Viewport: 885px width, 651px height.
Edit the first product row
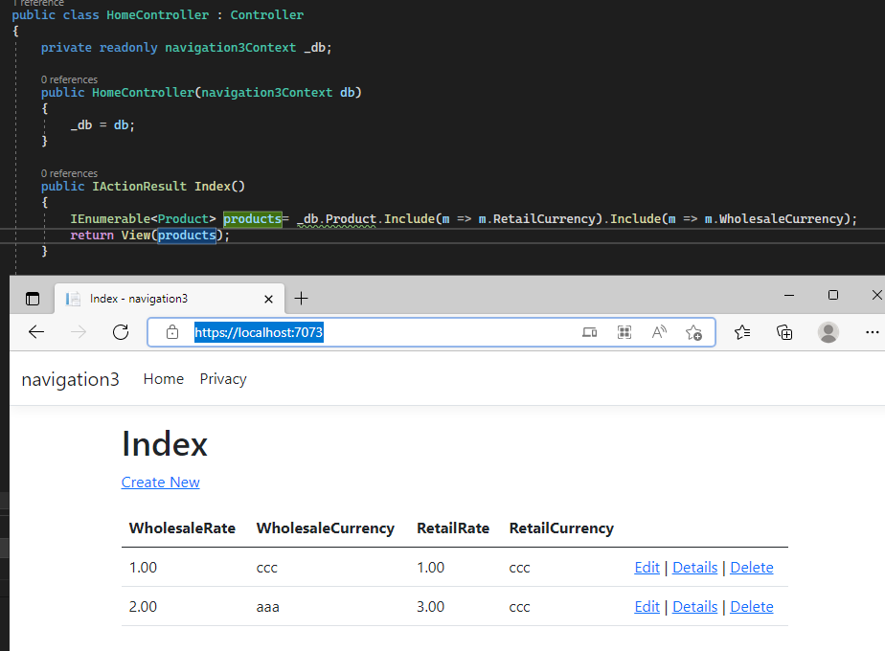(647, 568)
